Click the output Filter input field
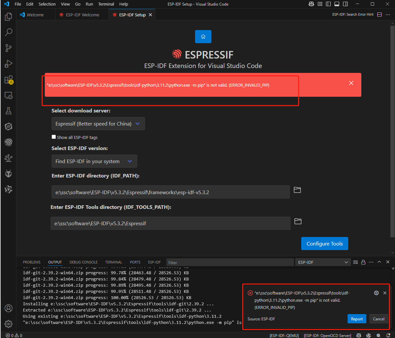395x338 pixels. tap(230, 262)
